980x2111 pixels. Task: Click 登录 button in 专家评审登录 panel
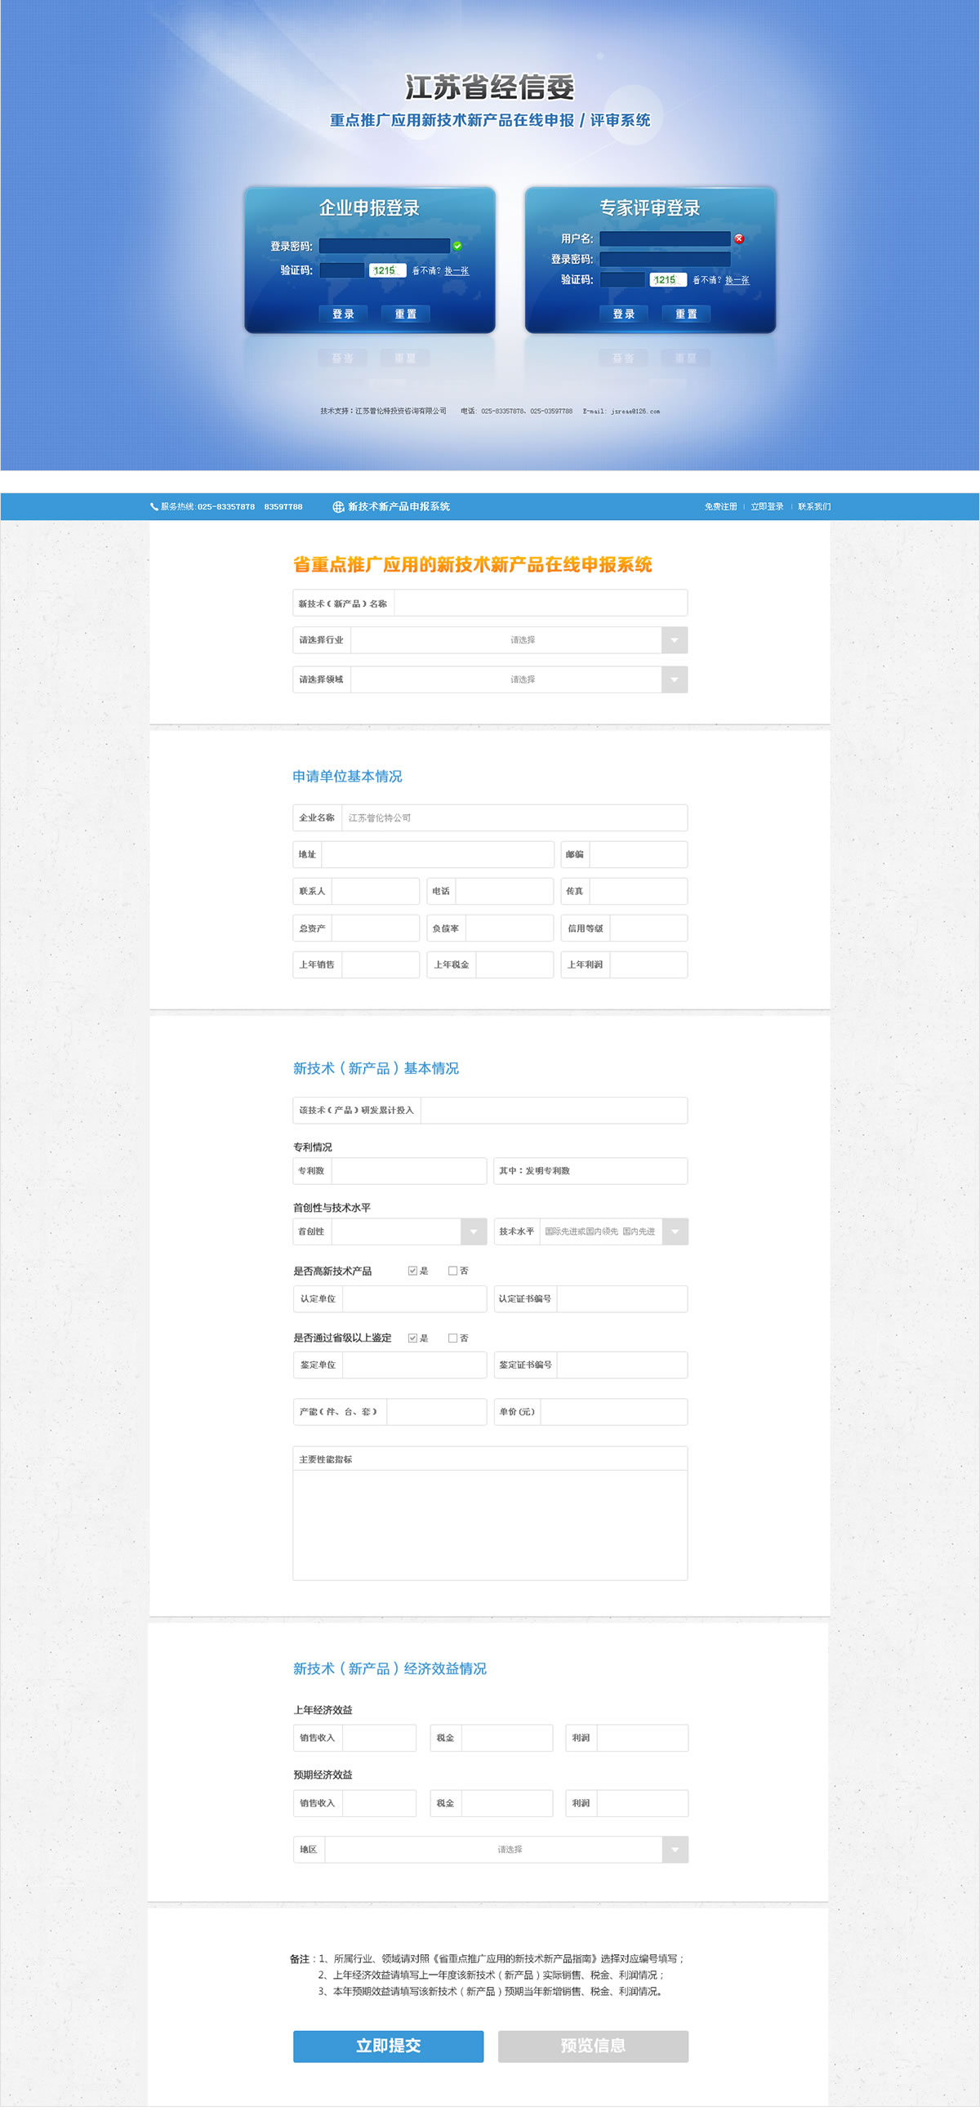coord(624,314)
